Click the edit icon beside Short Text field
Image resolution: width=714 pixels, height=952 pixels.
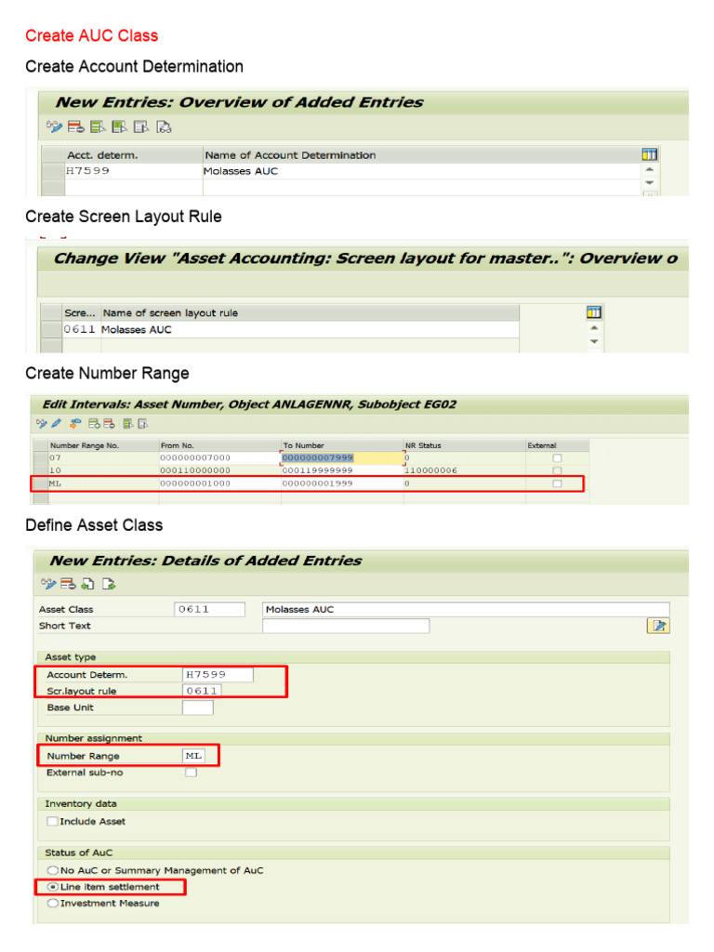pos(658,626)
